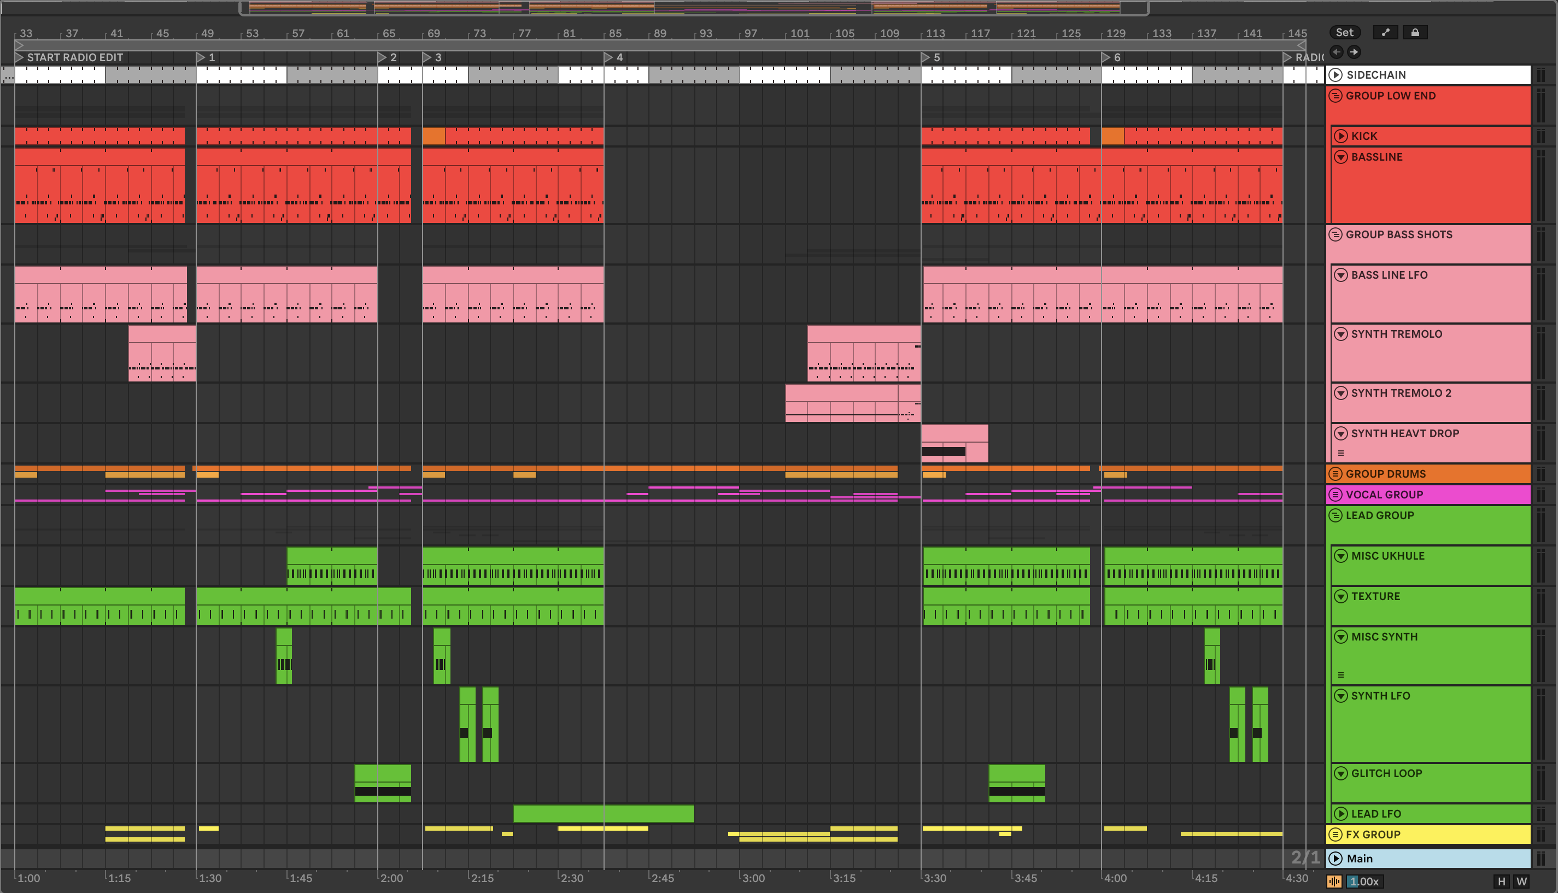Jump to next locator arrow
The image size is (1558, 893).
(1354, 52)
